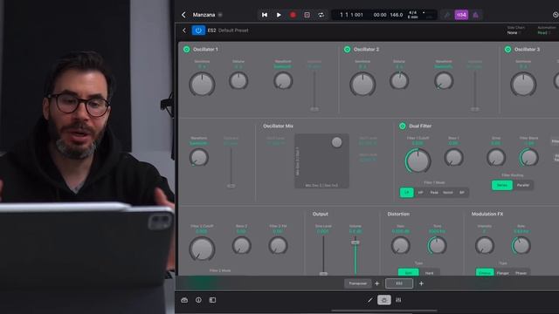
Task: Click the Filter 1 Cutoff knob
Action: tap(418, 160)
